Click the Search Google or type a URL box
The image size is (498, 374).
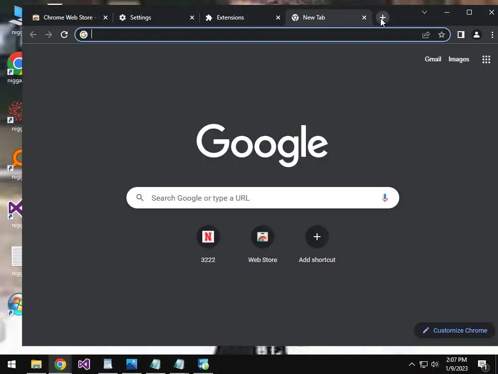point(263,198)
